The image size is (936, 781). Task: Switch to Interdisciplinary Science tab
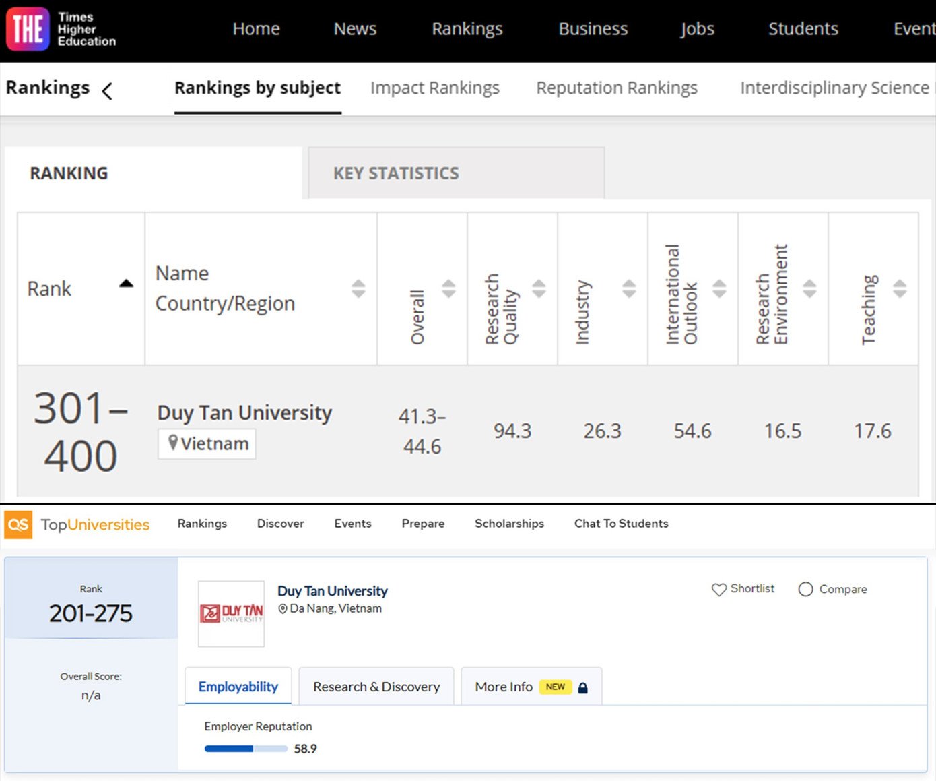[835, 88]
